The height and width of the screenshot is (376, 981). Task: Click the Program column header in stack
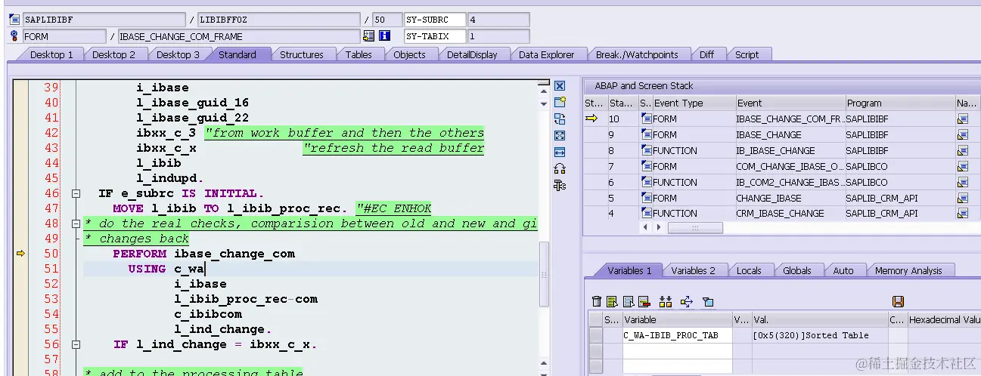[x=899, y=103]
